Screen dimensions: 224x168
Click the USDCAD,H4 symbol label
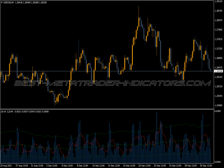(9, 3)
